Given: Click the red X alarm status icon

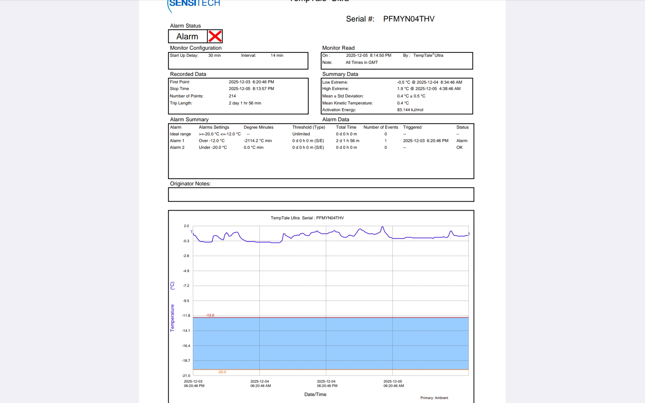Looking at the screenshot, I should coord(215,36).
